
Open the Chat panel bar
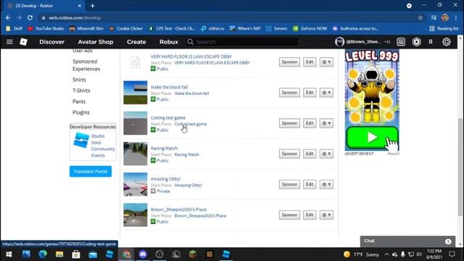[407, 241]
